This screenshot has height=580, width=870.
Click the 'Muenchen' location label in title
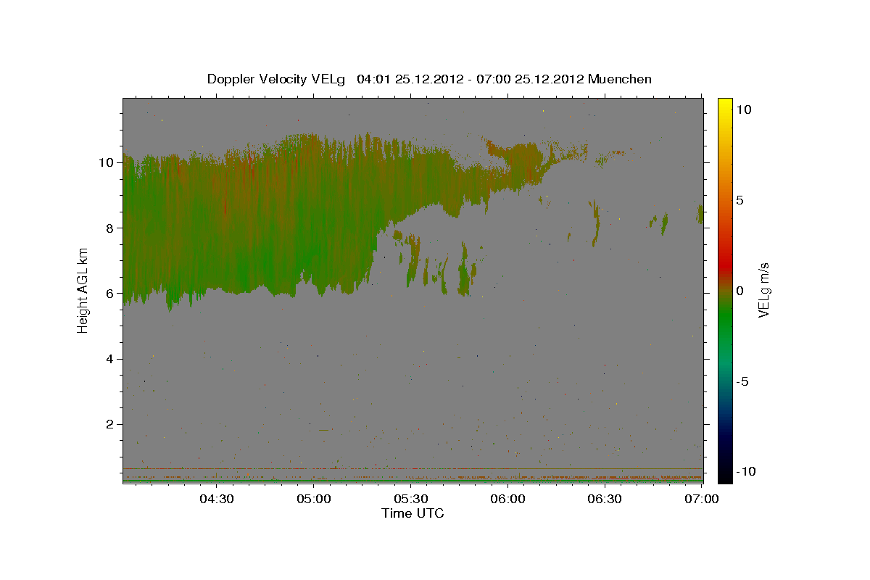point(620,79)
